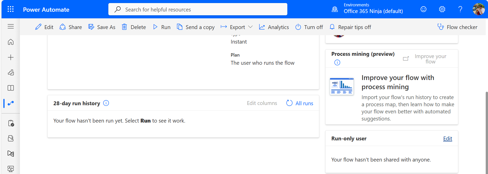Click the Create plus icon in sidebar
Screen dimensions: 488x174
tap(11, 57)
